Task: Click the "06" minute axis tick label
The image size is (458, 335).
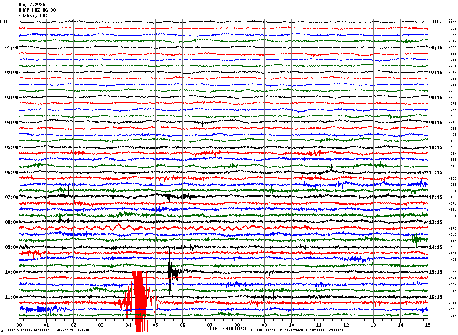Action: [x=183, y=325]
